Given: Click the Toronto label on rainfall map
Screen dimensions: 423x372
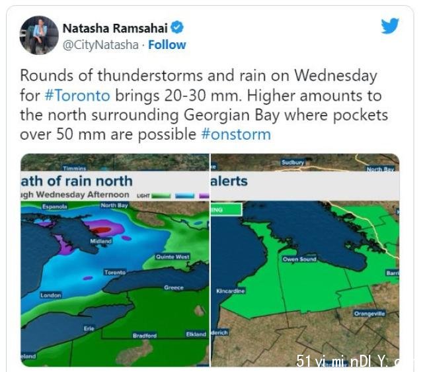Looking at the screenshot, I should pos(115,272).
